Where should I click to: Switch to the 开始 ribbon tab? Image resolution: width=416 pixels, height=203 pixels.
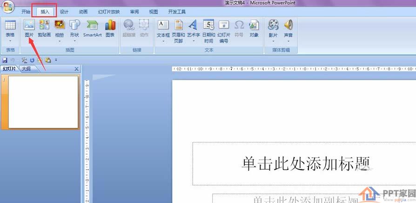tap(26, 12)
